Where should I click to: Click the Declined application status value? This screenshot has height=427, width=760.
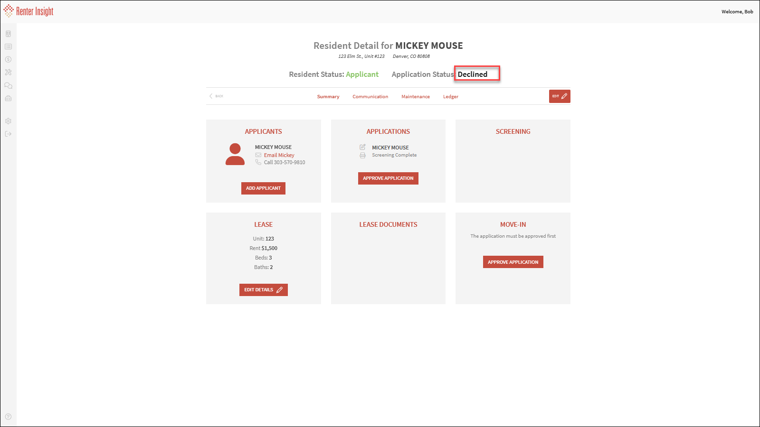point(473,74)
